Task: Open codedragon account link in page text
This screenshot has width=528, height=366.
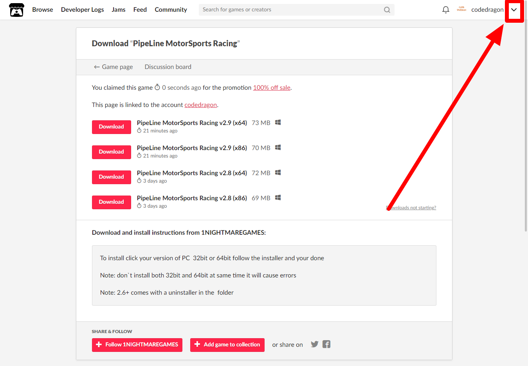Action: [201, 105]
